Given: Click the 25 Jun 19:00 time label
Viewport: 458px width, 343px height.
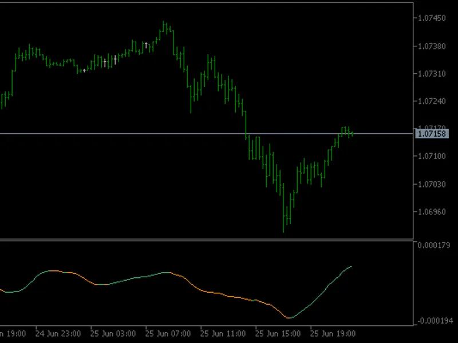Looking at the screenshot, I should pyautogui.click(x=333, y=334).
